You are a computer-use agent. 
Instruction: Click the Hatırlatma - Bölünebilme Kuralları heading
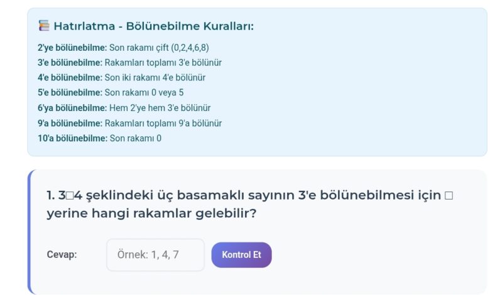click(x=154, y=26)
